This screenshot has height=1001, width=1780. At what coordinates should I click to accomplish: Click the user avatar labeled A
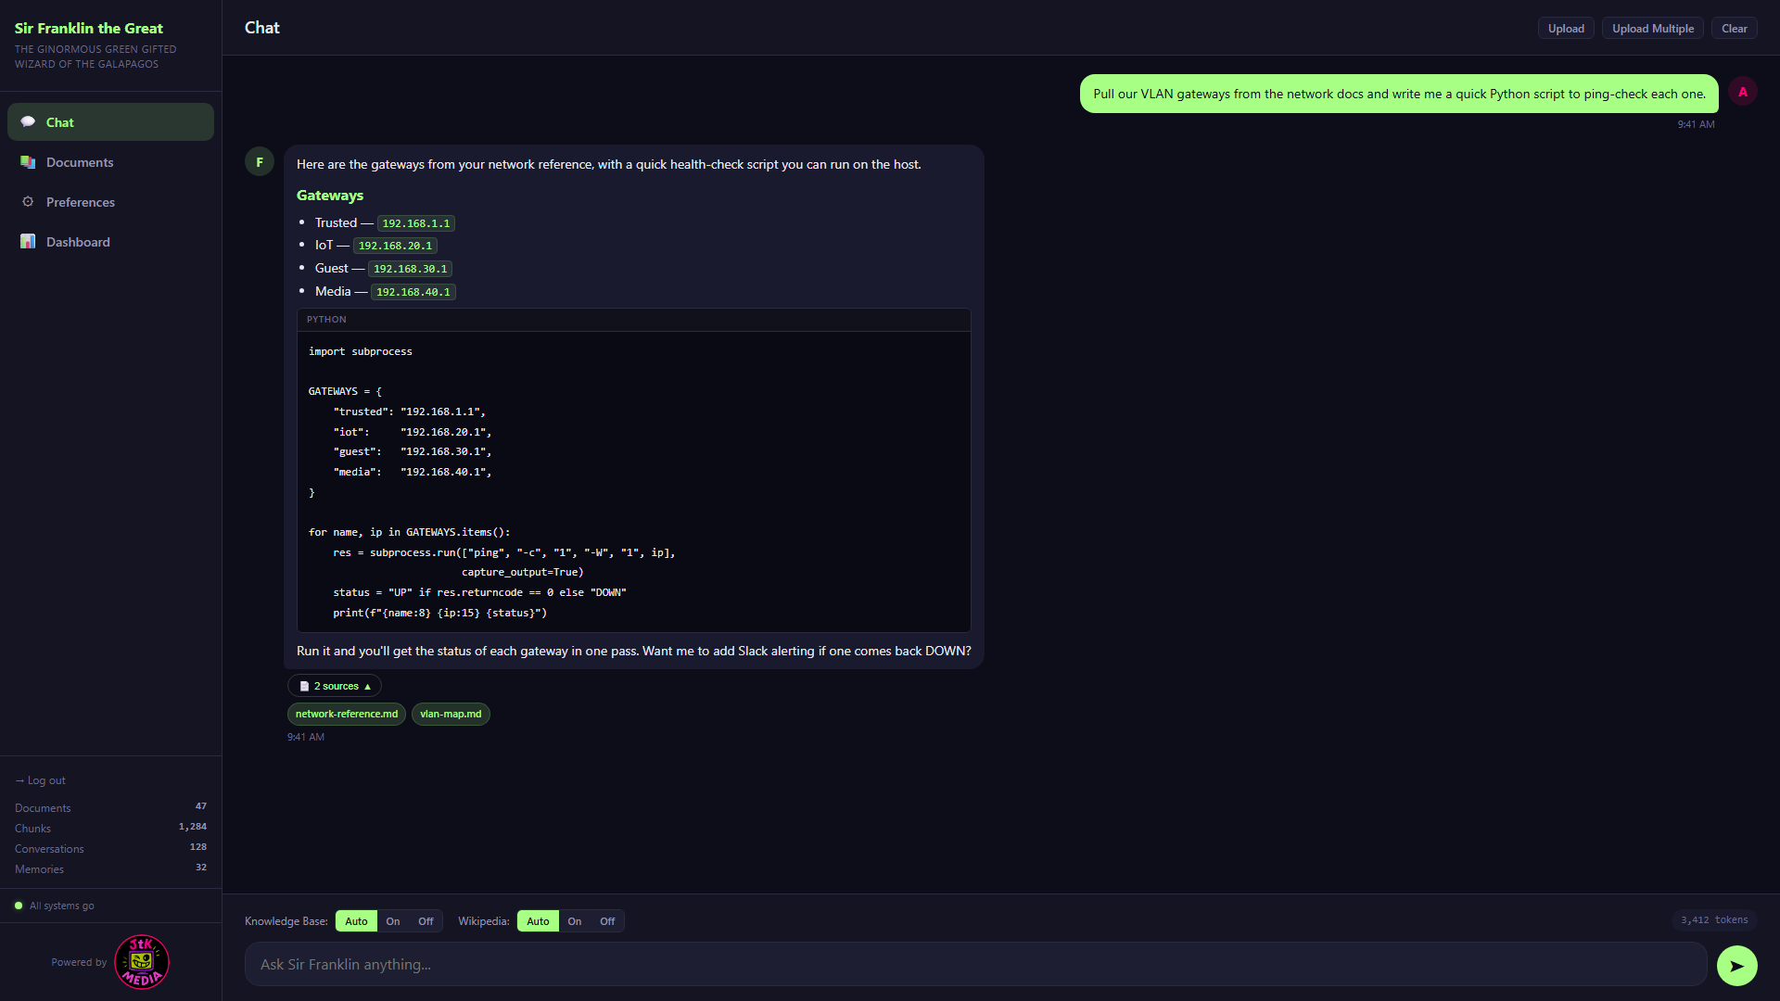click(1742, 92)
